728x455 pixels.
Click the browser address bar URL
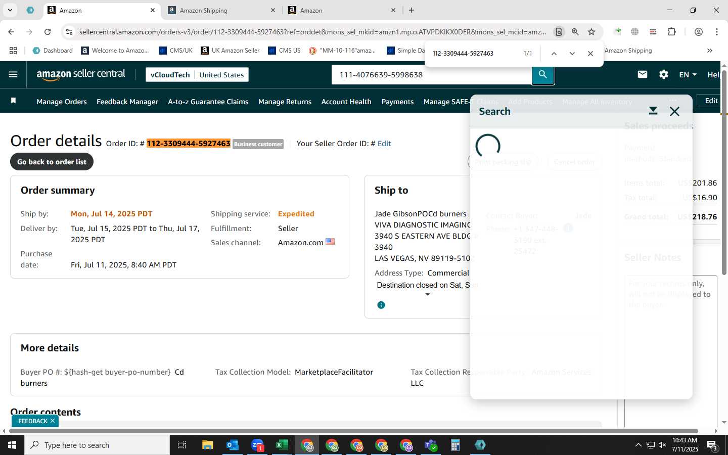312,32
